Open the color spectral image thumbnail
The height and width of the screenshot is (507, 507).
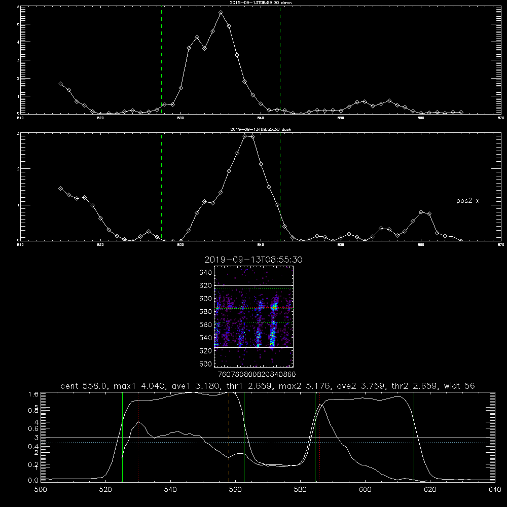253,316
